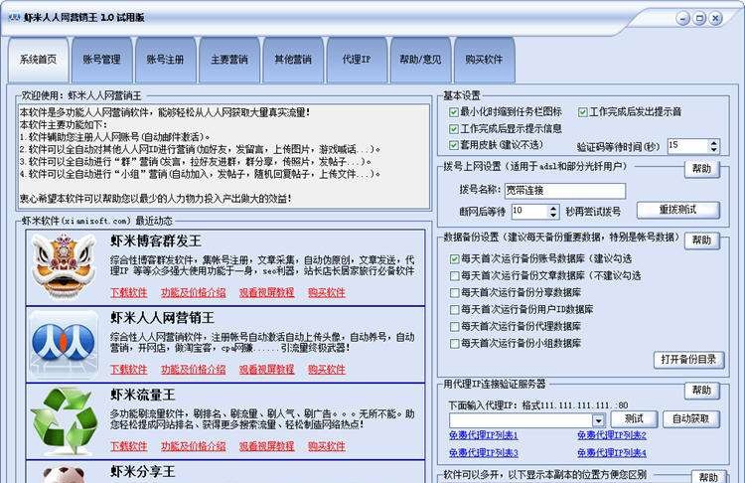Click the 帮助 button in 拨号上网设置
This screenshot has height=483, width=745.
click(701, 169)
